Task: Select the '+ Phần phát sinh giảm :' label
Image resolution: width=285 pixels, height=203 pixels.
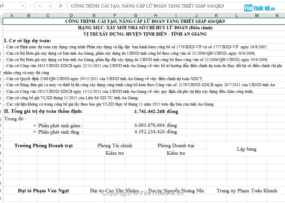Action: pyautogui.click(x=58, y=126)
